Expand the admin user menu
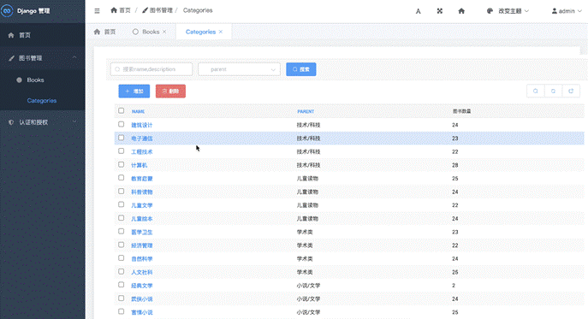The image size is (588, 319). click(567, 11)
